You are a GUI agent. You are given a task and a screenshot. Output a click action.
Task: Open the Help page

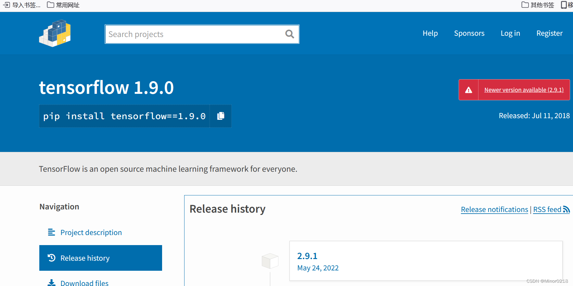click(430, 33)
